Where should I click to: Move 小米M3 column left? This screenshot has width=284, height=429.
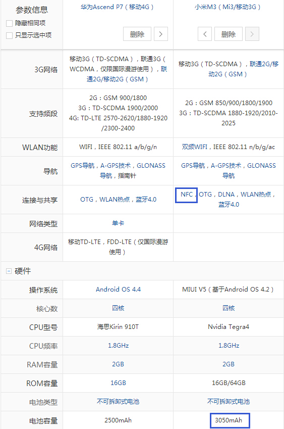[x=205, y=34]
